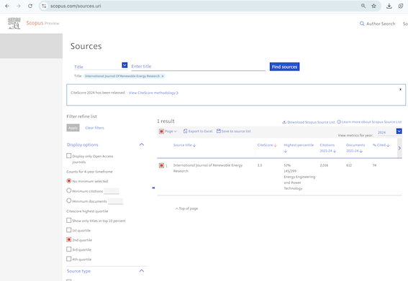Sort by Source title column header

pyautogui.click(x=184, y=145)
